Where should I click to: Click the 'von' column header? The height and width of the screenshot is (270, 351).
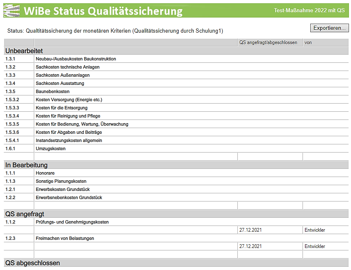click(x=308, y=42)
